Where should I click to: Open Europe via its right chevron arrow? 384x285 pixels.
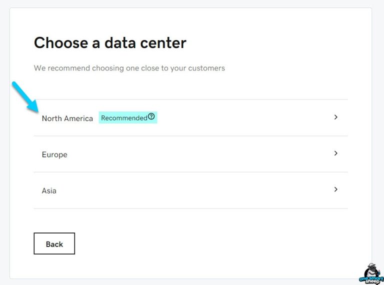(335, 153)
